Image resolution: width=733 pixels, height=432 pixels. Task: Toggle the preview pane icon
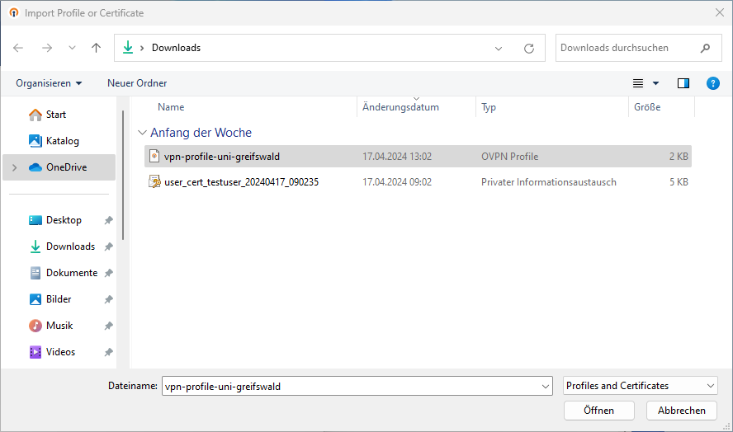(x=683, y=83)
